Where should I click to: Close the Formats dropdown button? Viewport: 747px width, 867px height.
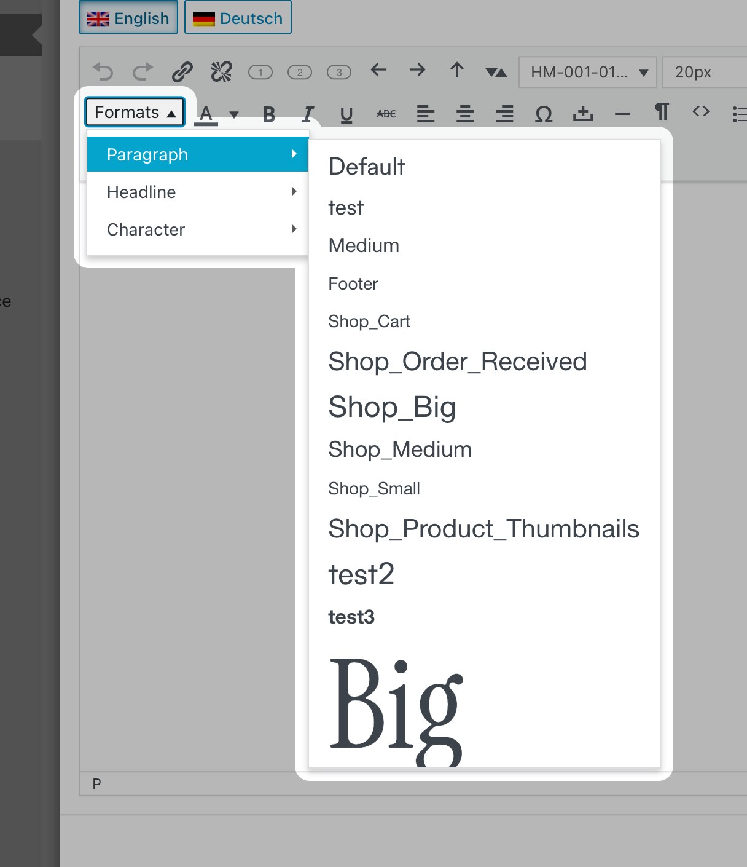135,112
